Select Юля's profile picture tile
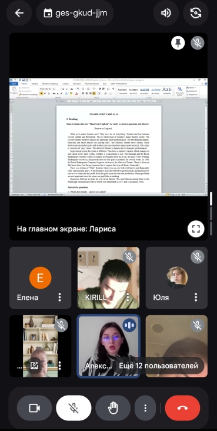Image resolution: width=217 pixels, height=431 pixels. [176, 277]
